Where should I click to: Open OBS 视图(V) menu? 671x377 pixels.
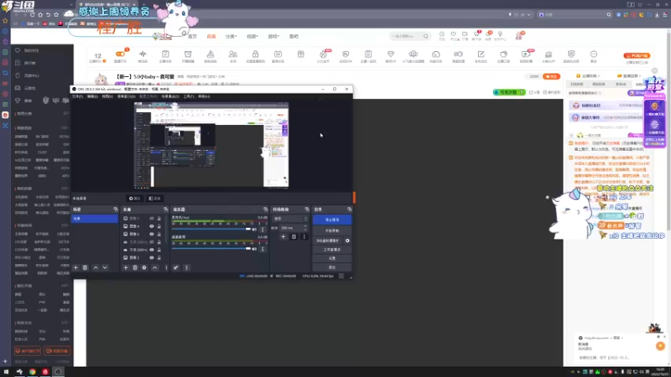[107, 96]
